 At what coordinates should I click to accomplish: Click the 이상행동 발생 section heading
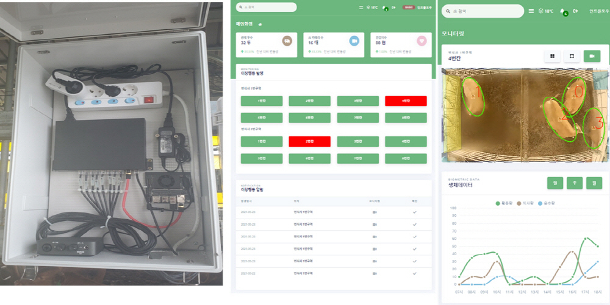pos(252,73)
